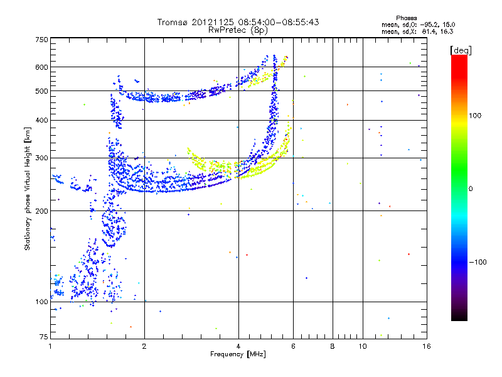Click the 'Phases' header label

406,18
